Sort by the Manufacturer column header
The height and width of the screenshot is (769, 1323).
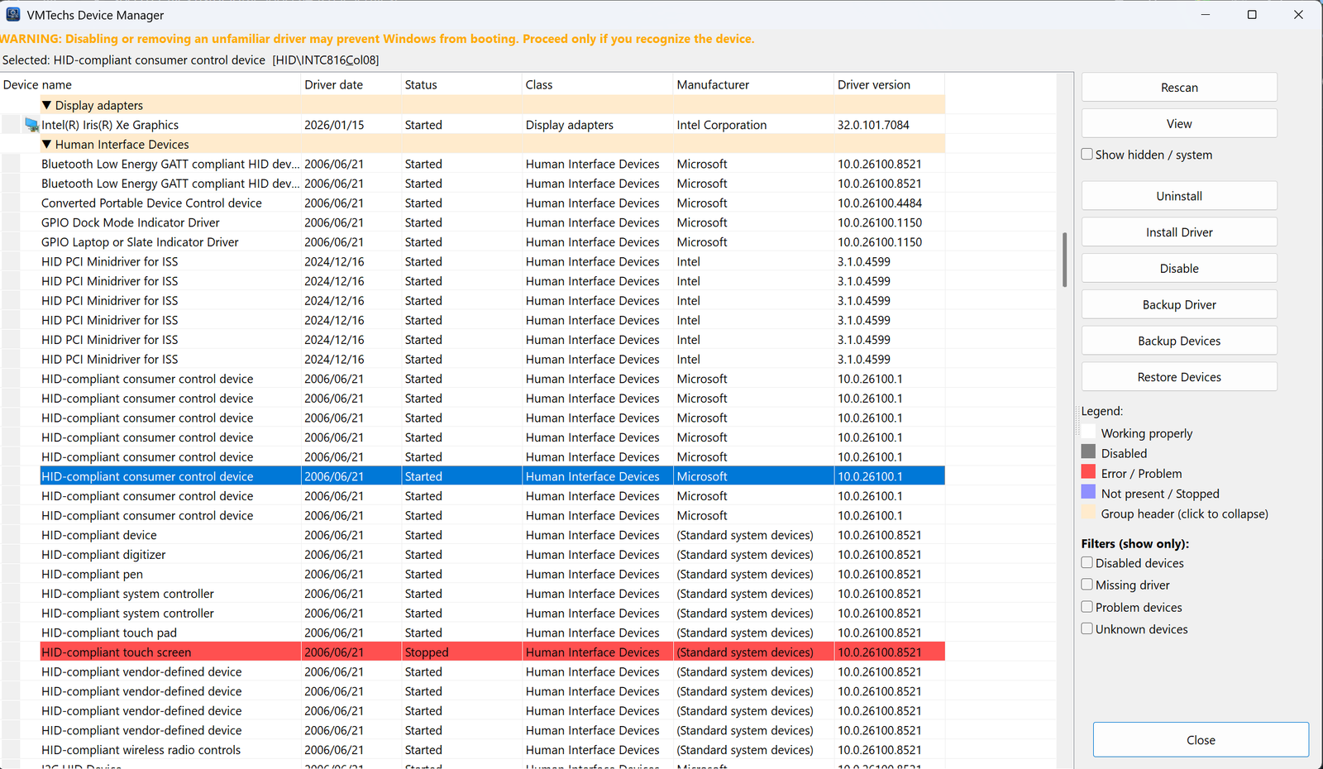coord(753,84)
